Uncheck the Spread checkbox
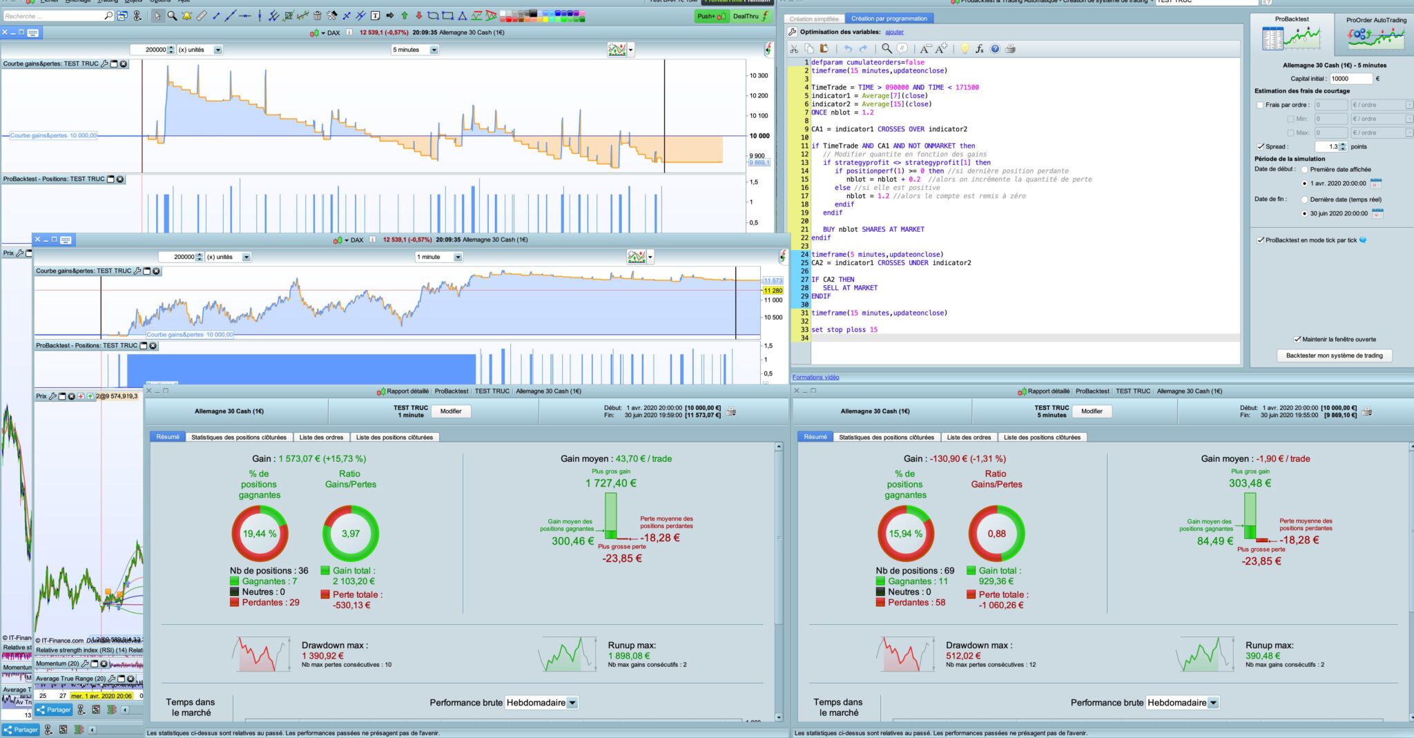1414x738 pixels. (x=1260, y=146)
